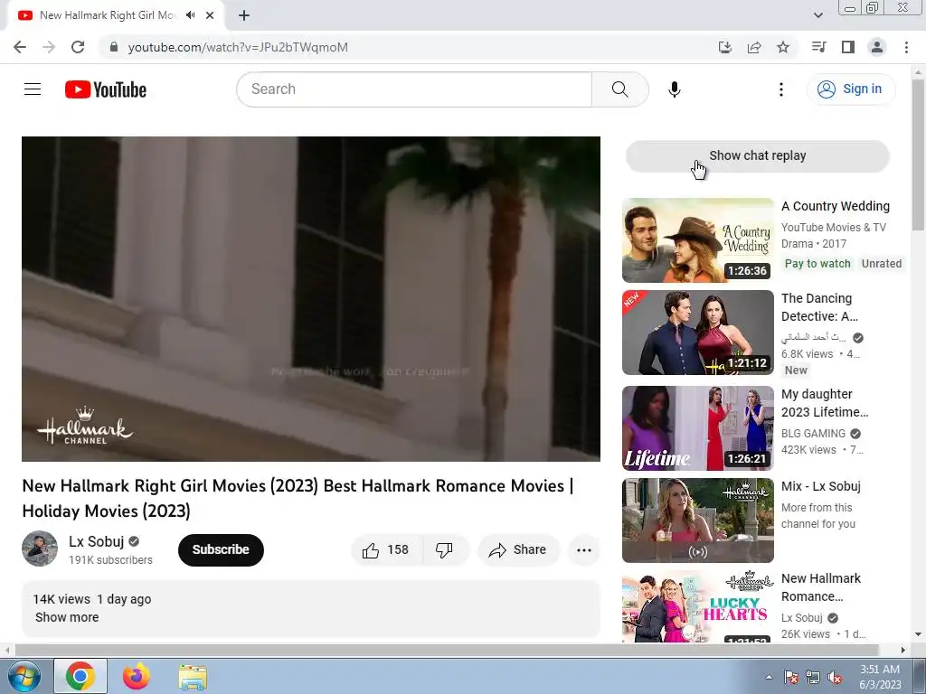Open the YouTube hamburger guide menu
The height and width of the screenshot is (694, 926).
tap(33, 89)
